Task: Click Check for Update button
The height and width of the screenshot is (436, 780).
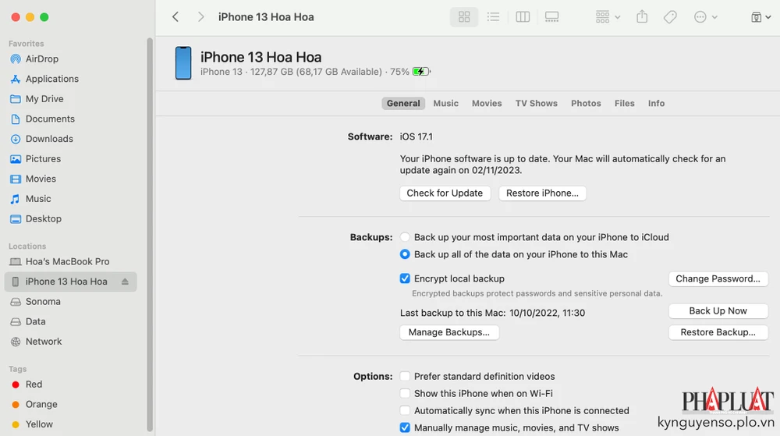Action: coord(445,193)
